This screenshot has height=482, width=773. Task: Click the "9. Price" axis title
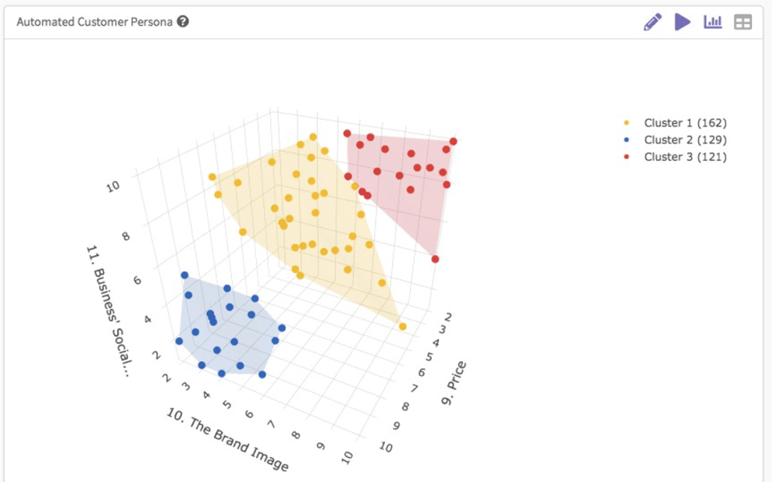pos(453,384)
